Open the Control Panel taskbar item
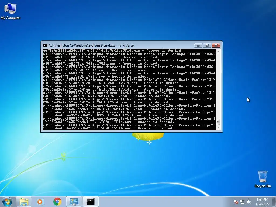The width and height of the screenshot is (276, 207). (x=74, y=202)
